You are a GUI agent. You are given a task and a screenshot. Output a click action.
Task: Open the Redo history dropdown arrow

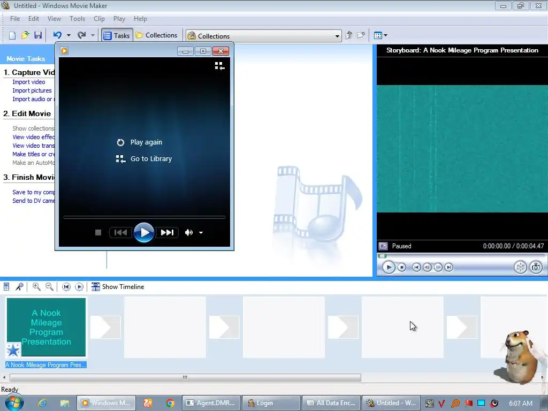[x=93, y=35]
